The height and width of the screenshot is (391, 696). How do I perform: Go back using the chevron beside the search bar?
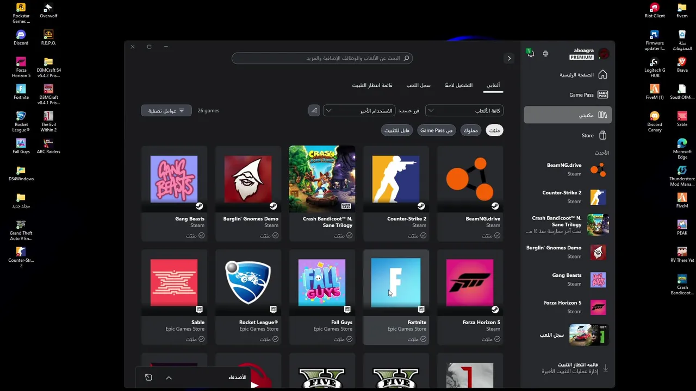point(509,58)
